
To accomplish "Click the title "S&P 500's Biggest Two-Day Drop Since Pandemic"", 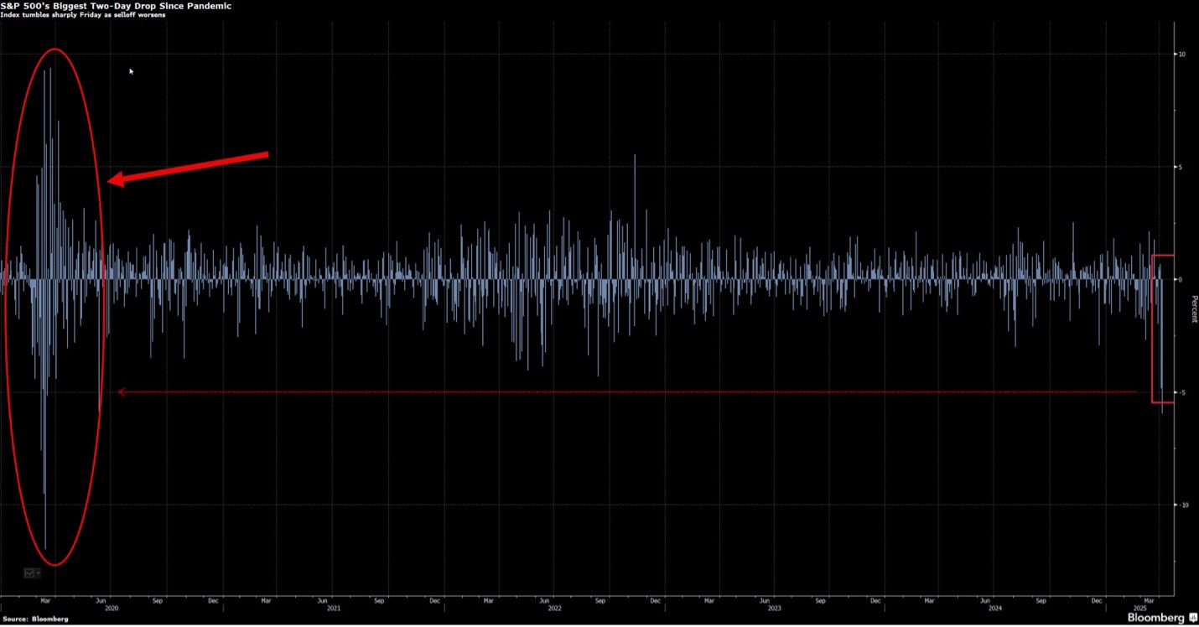I will pos(116,6).
